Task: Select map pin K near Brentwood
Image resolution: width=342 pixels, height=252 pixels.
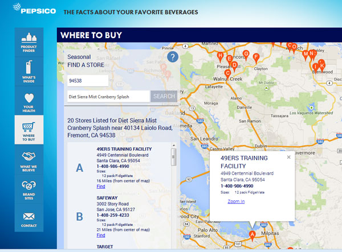Action: tap(323, 67)
